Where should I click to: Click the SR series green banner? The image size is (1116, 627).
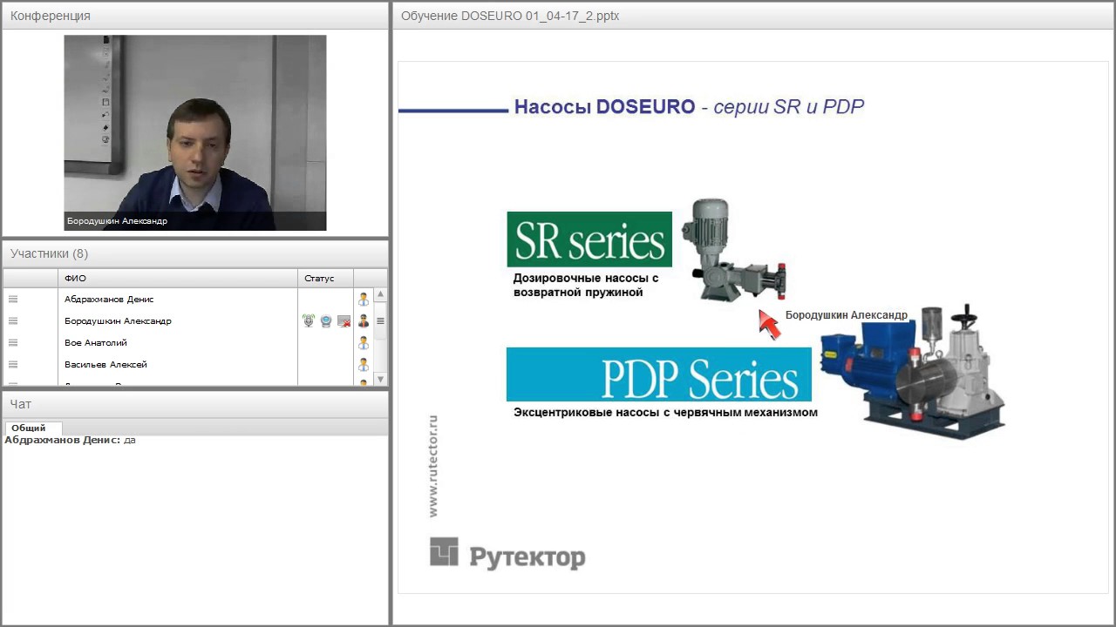pos(589,239)
